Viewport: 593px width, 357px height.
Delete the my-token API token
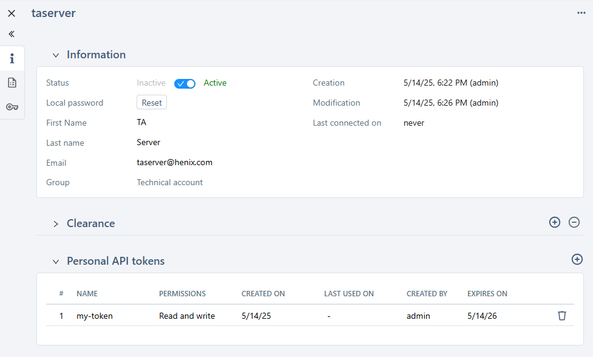coord(562,316)
